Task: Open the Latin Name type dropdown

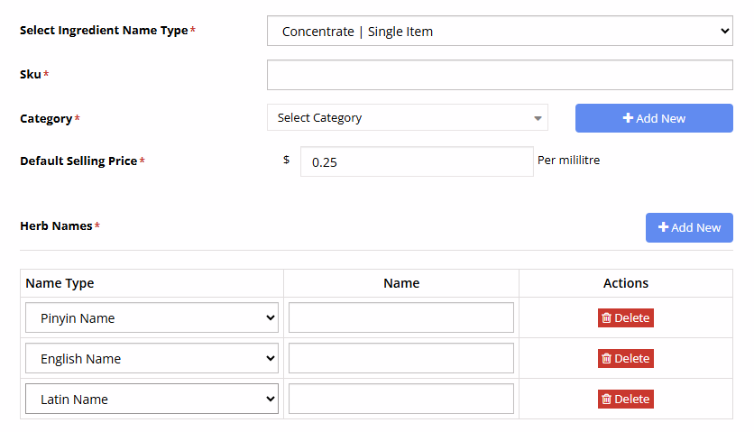Action: coord(152,399)
